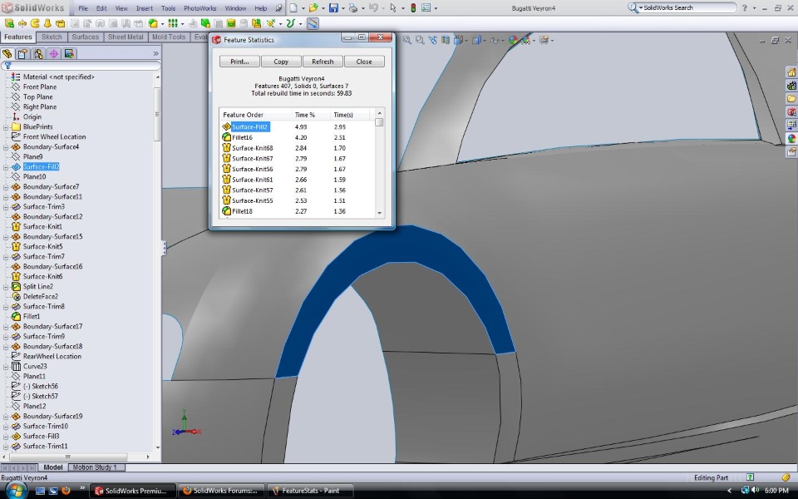This screenshot has height=499, width=798.
Task: Expand the BluePrints folder in feature tree
Action: pos(6,126)
